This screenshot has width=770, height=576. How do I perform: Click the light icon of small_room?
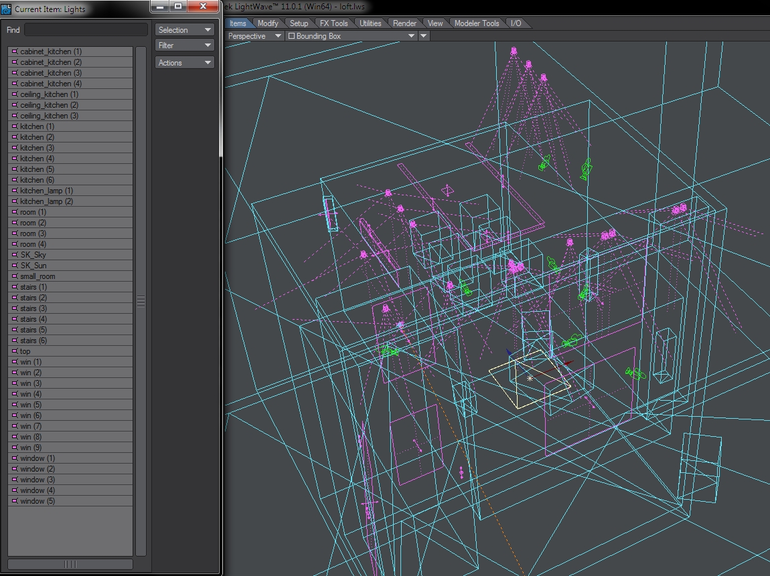click(15, 276)
